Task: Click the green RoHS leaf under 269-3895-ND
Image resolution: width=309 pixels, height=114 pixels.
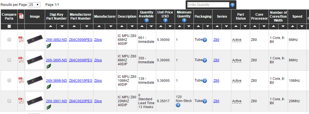Action: pyautogui.click(x=49, y=66)
